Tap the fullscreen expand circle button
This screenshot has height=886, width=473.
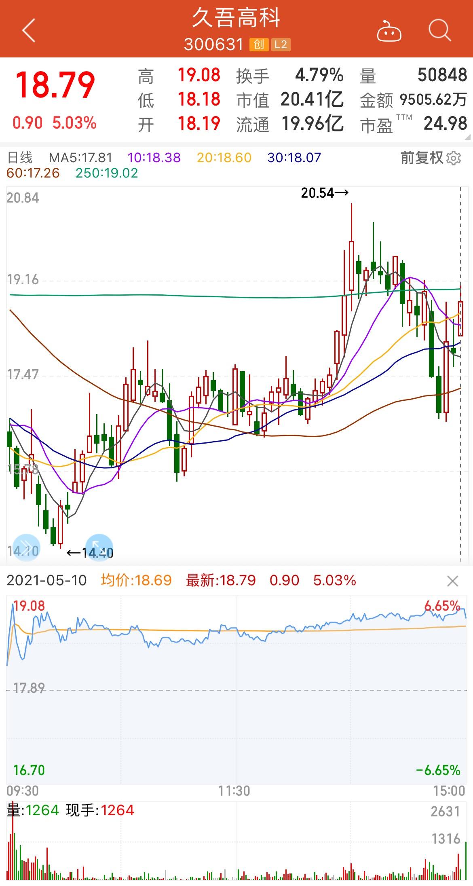coord(99,547)
